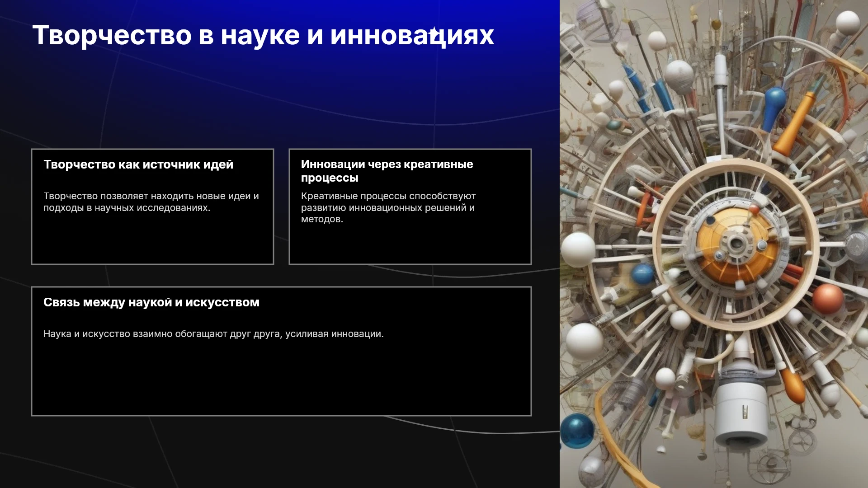This screenshot has height=488, width=868.
Task: Select the text about новые идеи и подходы
Action: [151, 202]
